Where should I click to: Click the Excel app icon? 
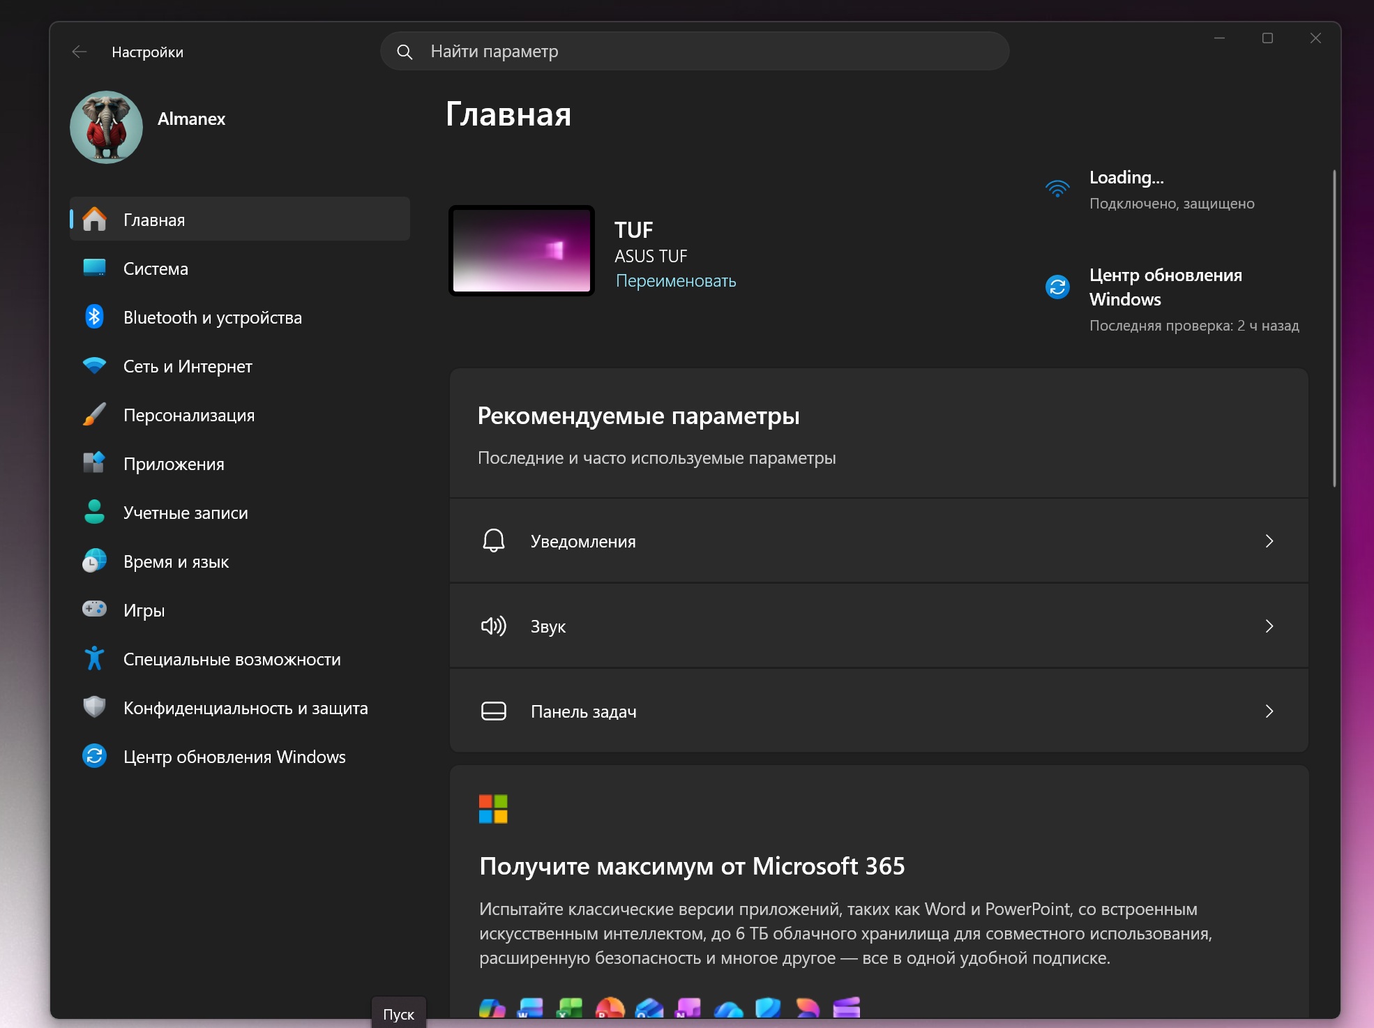click(569, 1008)
